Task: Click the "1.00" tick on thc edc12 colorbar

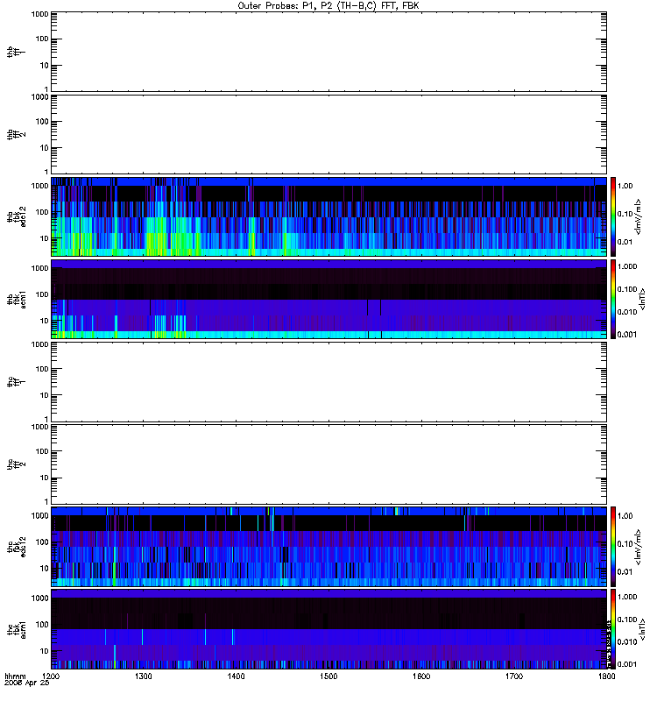Action: point(625,516)
